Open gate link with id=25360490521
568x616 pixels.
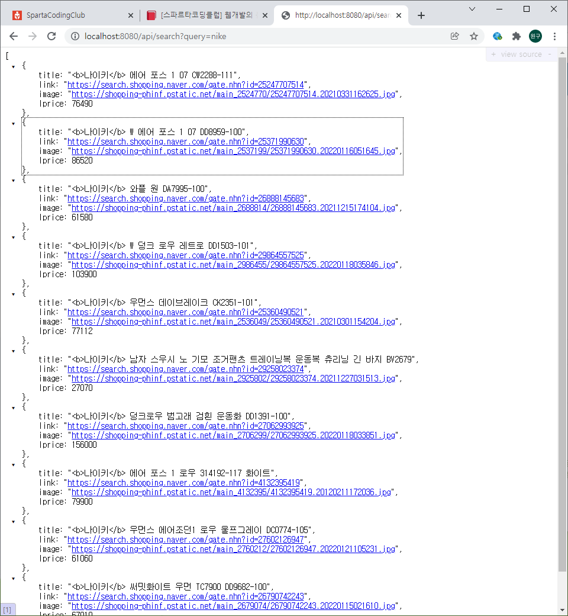pos(186,312)
